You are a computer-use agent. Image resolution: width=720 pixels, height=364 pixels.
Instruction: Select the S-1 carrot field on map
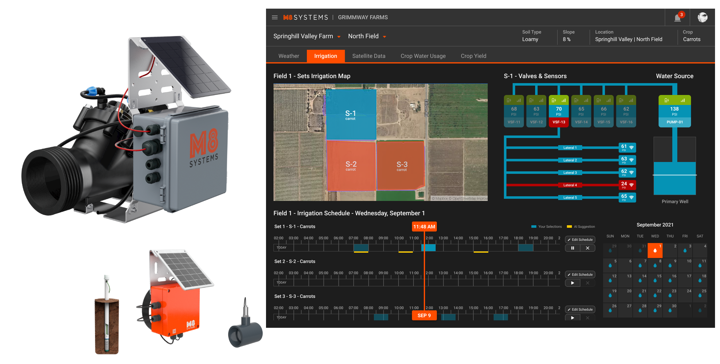pos(351,115)
